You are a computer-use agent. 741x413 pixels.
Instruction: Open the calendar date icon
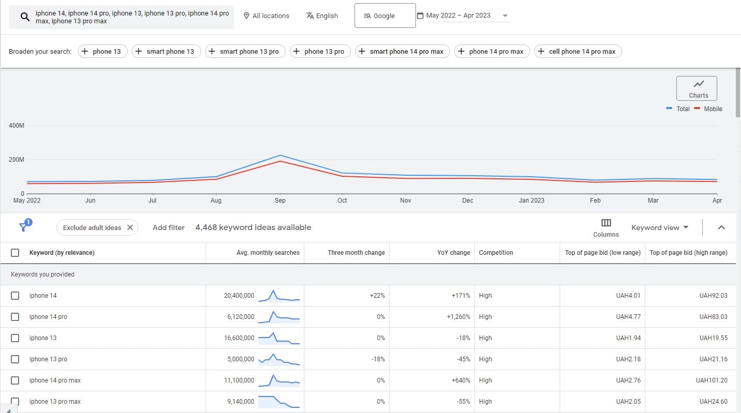(x=421, y=15)
